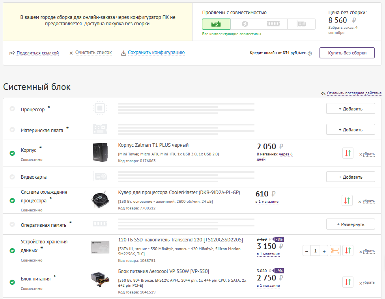Click replace arrows for Aerocool power supply
The image size is (385, 299).
tap(348, 282)
